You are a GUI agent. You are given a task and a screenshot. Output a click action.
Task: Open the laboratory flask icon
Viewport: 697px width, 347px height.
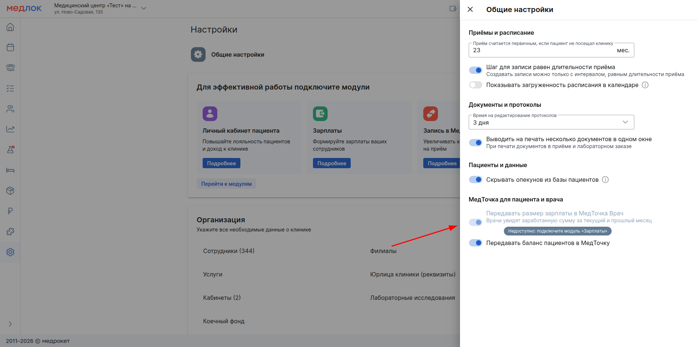10,150
